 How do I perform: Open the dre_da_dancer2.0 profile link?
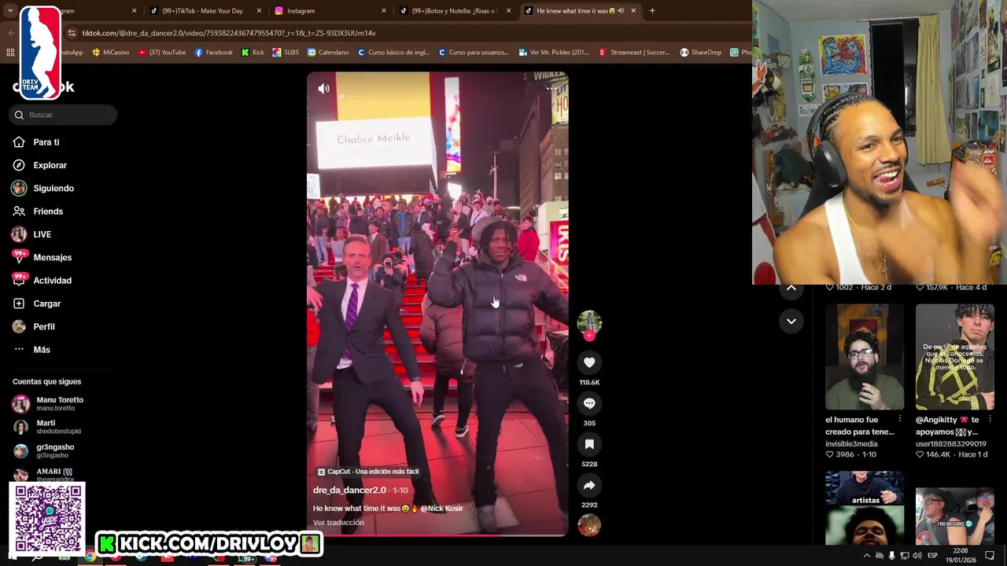pyautogui.click(x=349, y=491)
